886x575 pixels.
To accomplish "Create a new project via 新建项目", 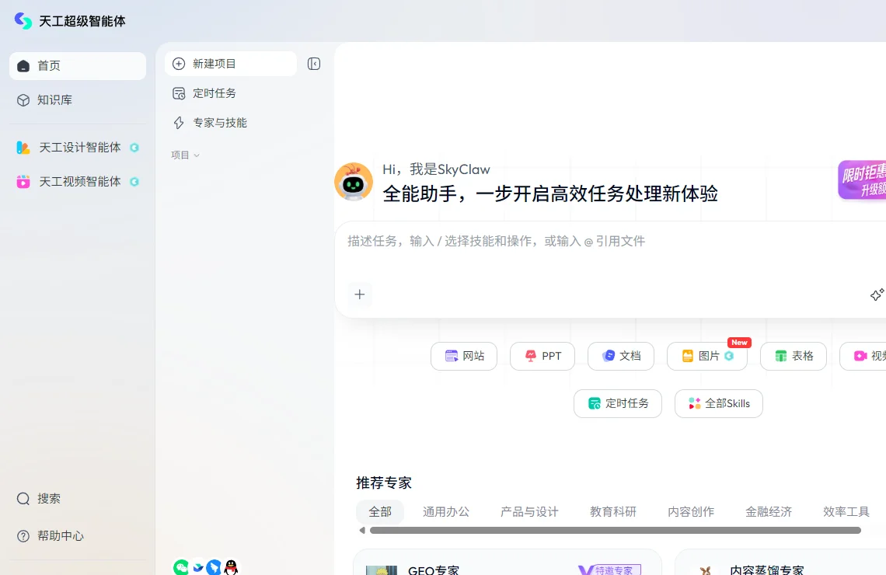I will (231, 64).
